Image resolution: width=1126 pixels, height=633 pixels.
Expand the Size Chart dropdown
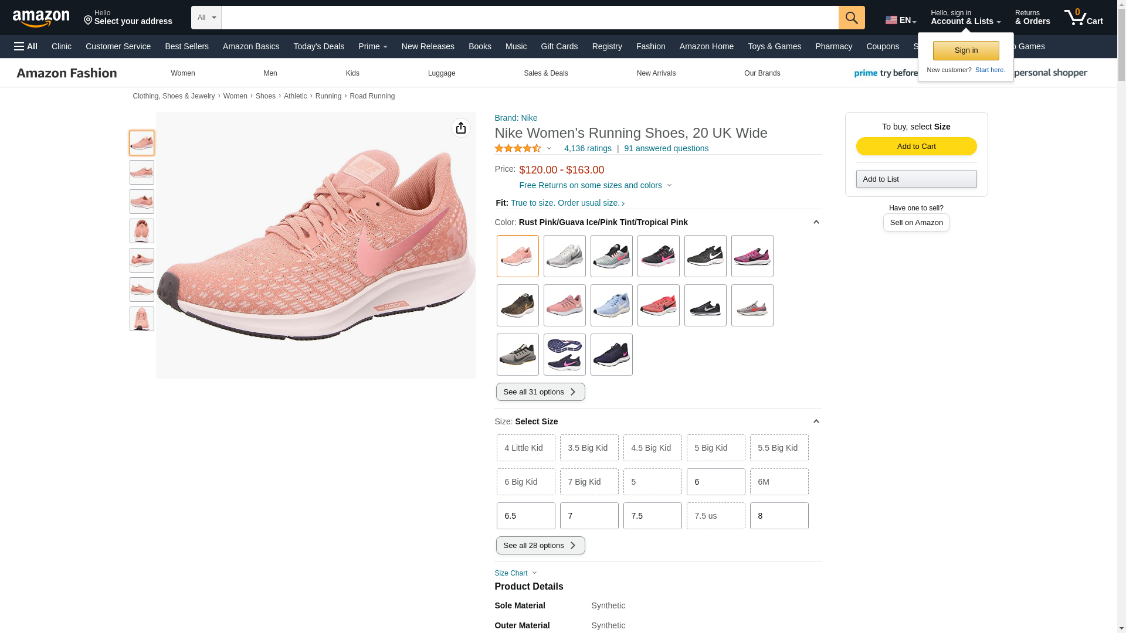point(516,573)
